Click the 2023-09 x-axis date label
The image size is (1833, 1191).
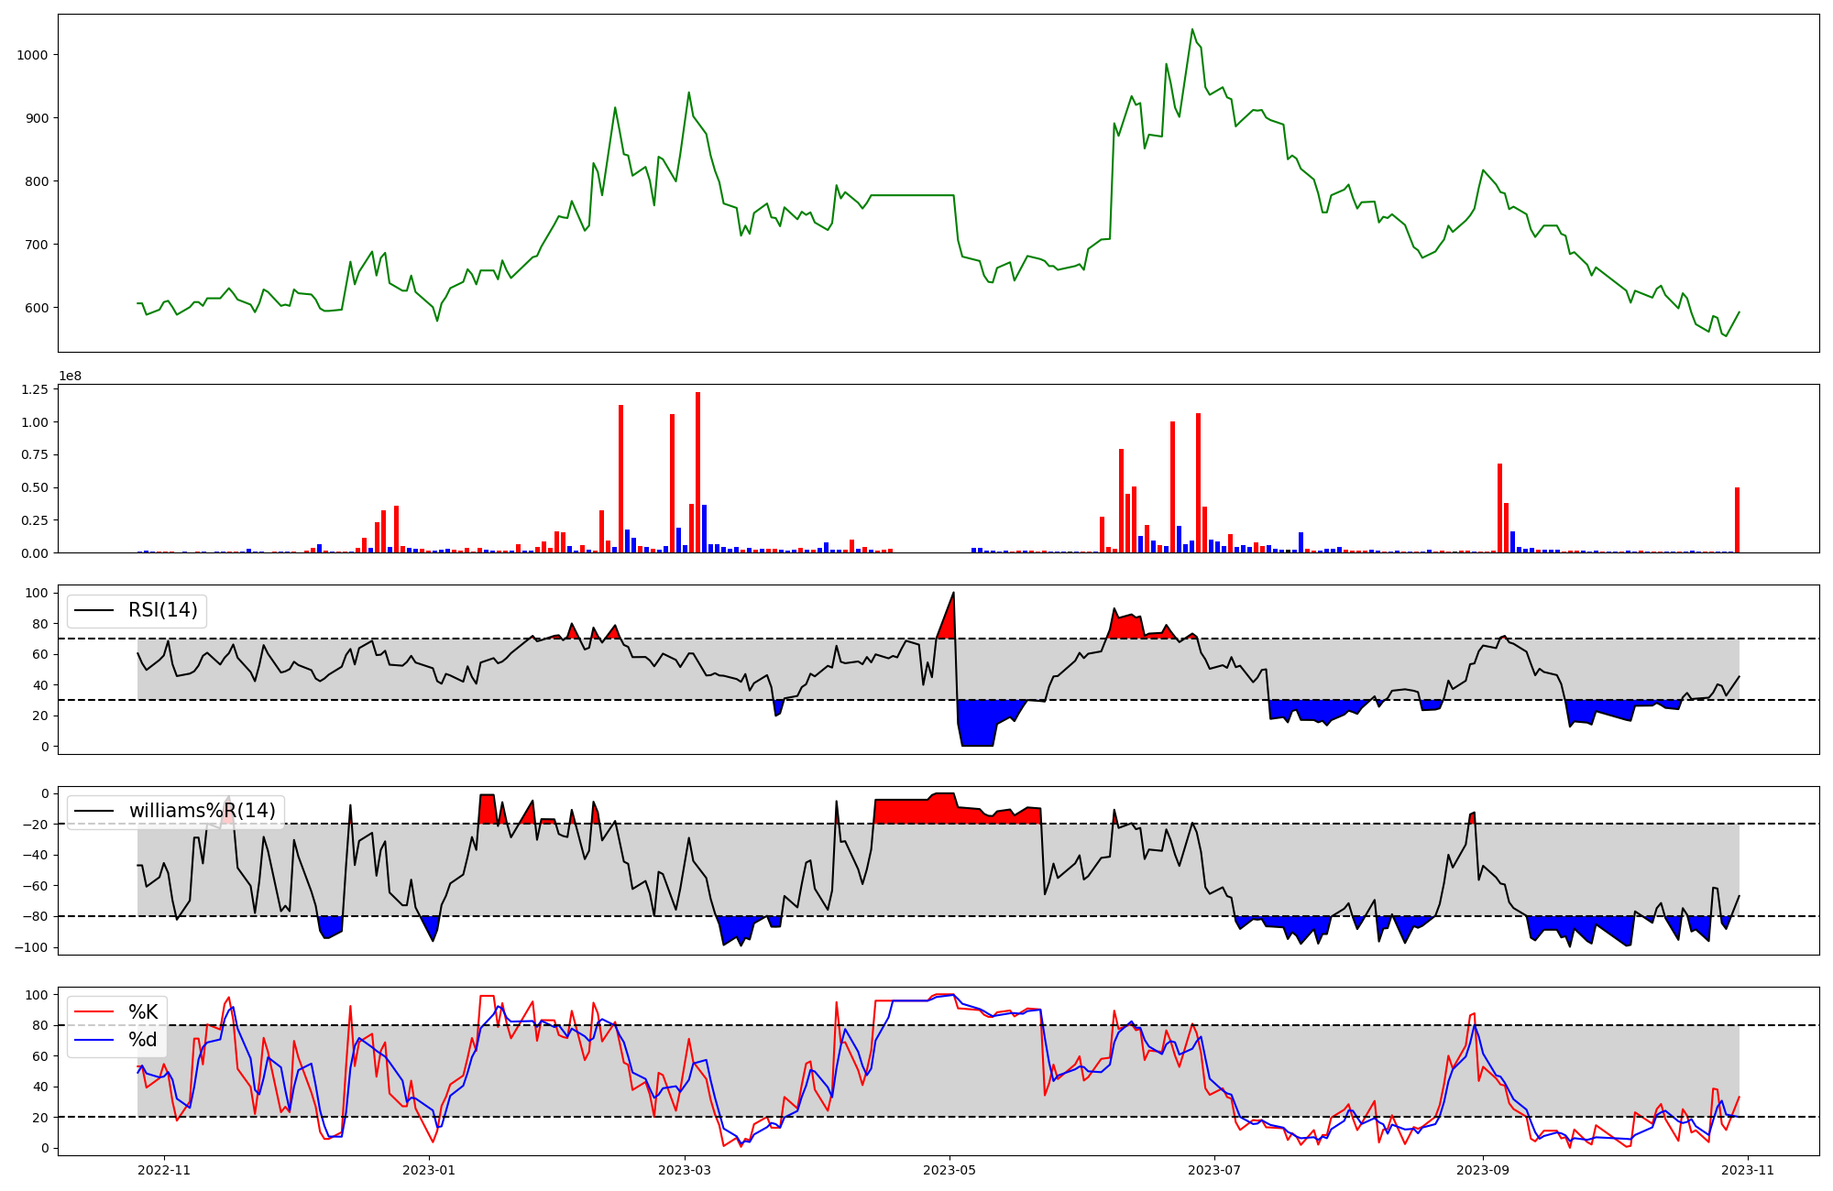click(1482, 1169)
